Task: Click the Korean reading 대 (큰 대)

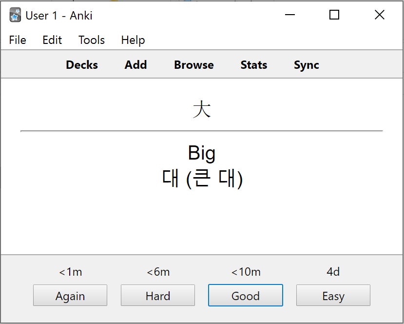Action: [x=203, y=179]
